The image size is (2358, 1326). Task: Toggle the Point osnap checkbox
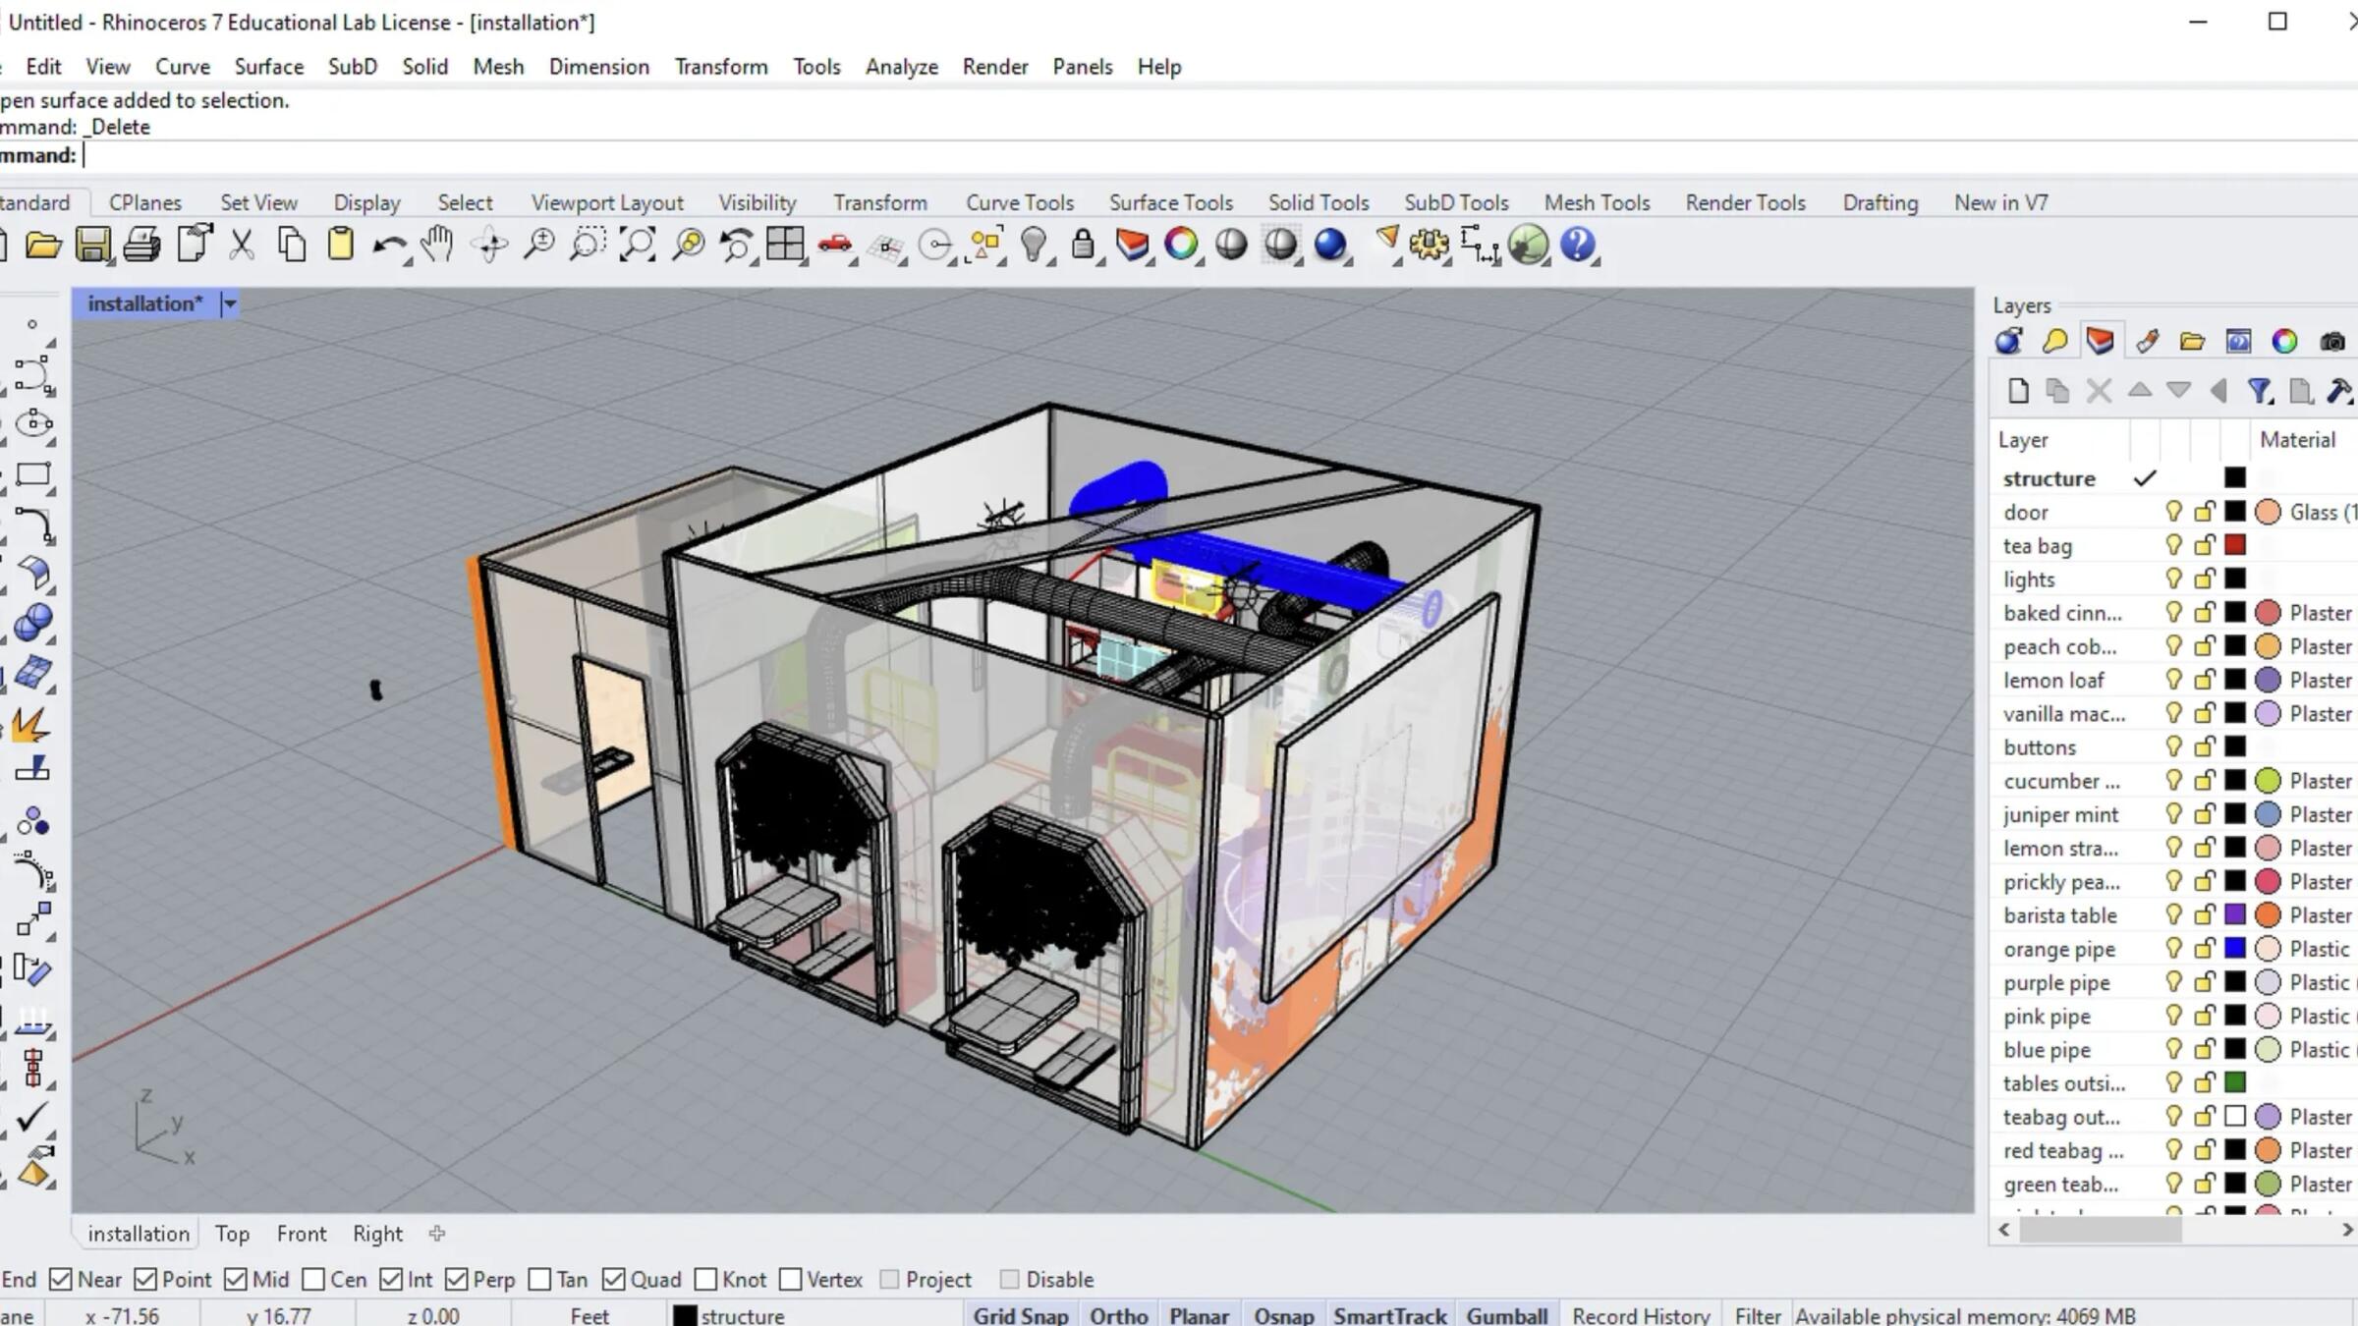(x=145, y=1279)
